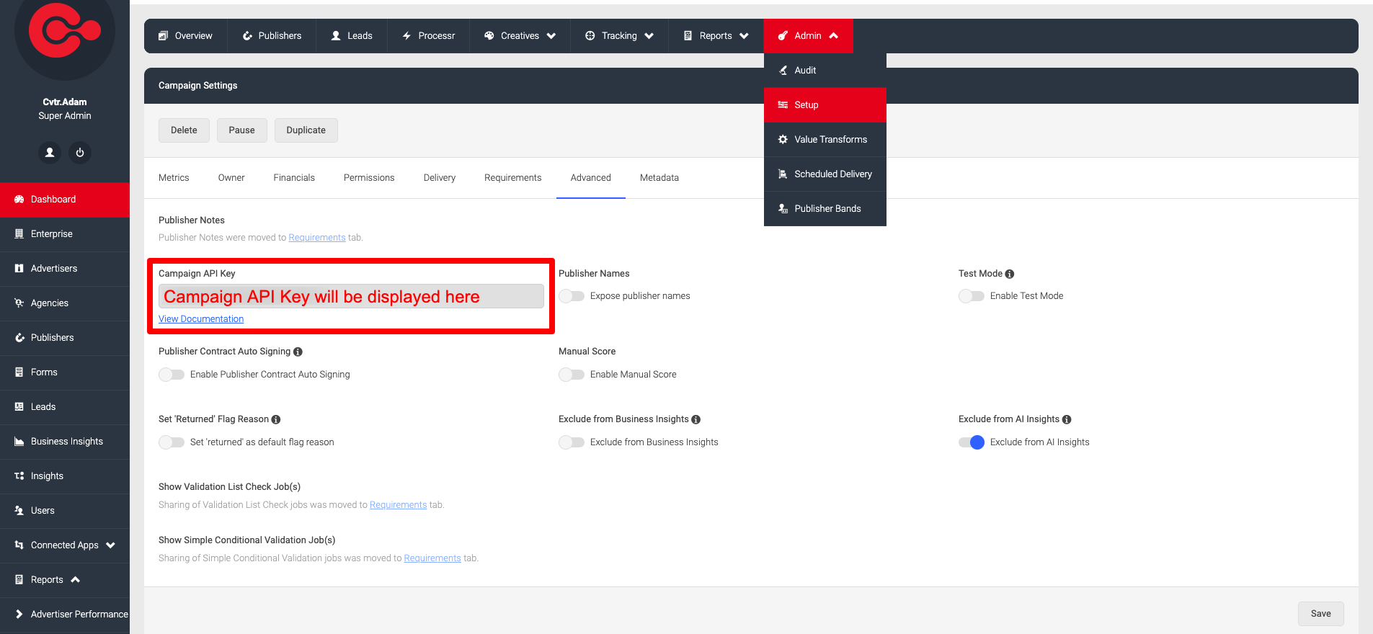This screenshot has height=634, width=1373.
Task: Toggle Enable Publisher Contract Auto Signing
Action: tap(172, 375)
